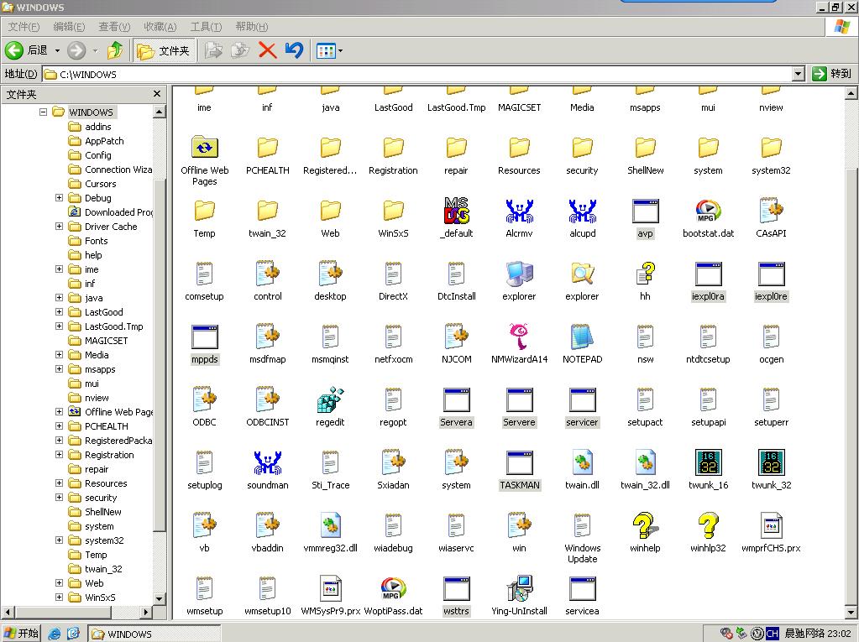Screen dimensions: 859x642
Task: Click the red Delete toolbar icon
Action: pyautogui.click(x=267, y=50)
